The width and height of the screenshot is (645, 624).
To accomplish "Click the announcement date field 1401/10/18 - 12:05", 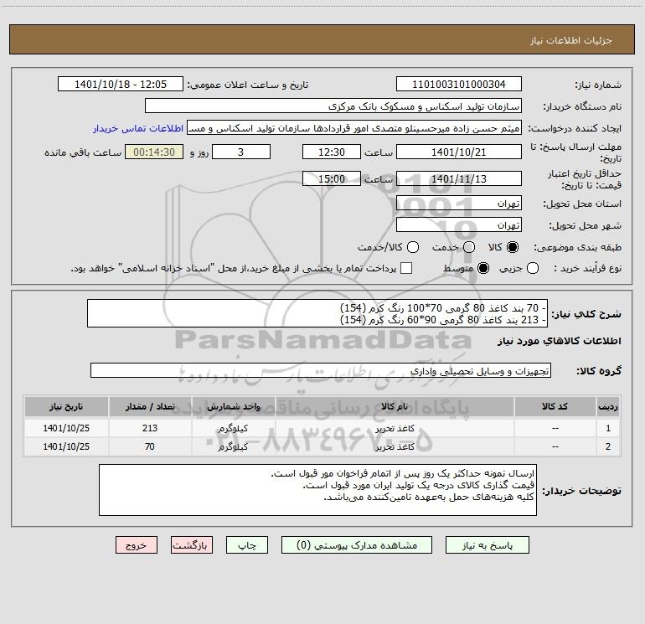I will tap(121, 85).
